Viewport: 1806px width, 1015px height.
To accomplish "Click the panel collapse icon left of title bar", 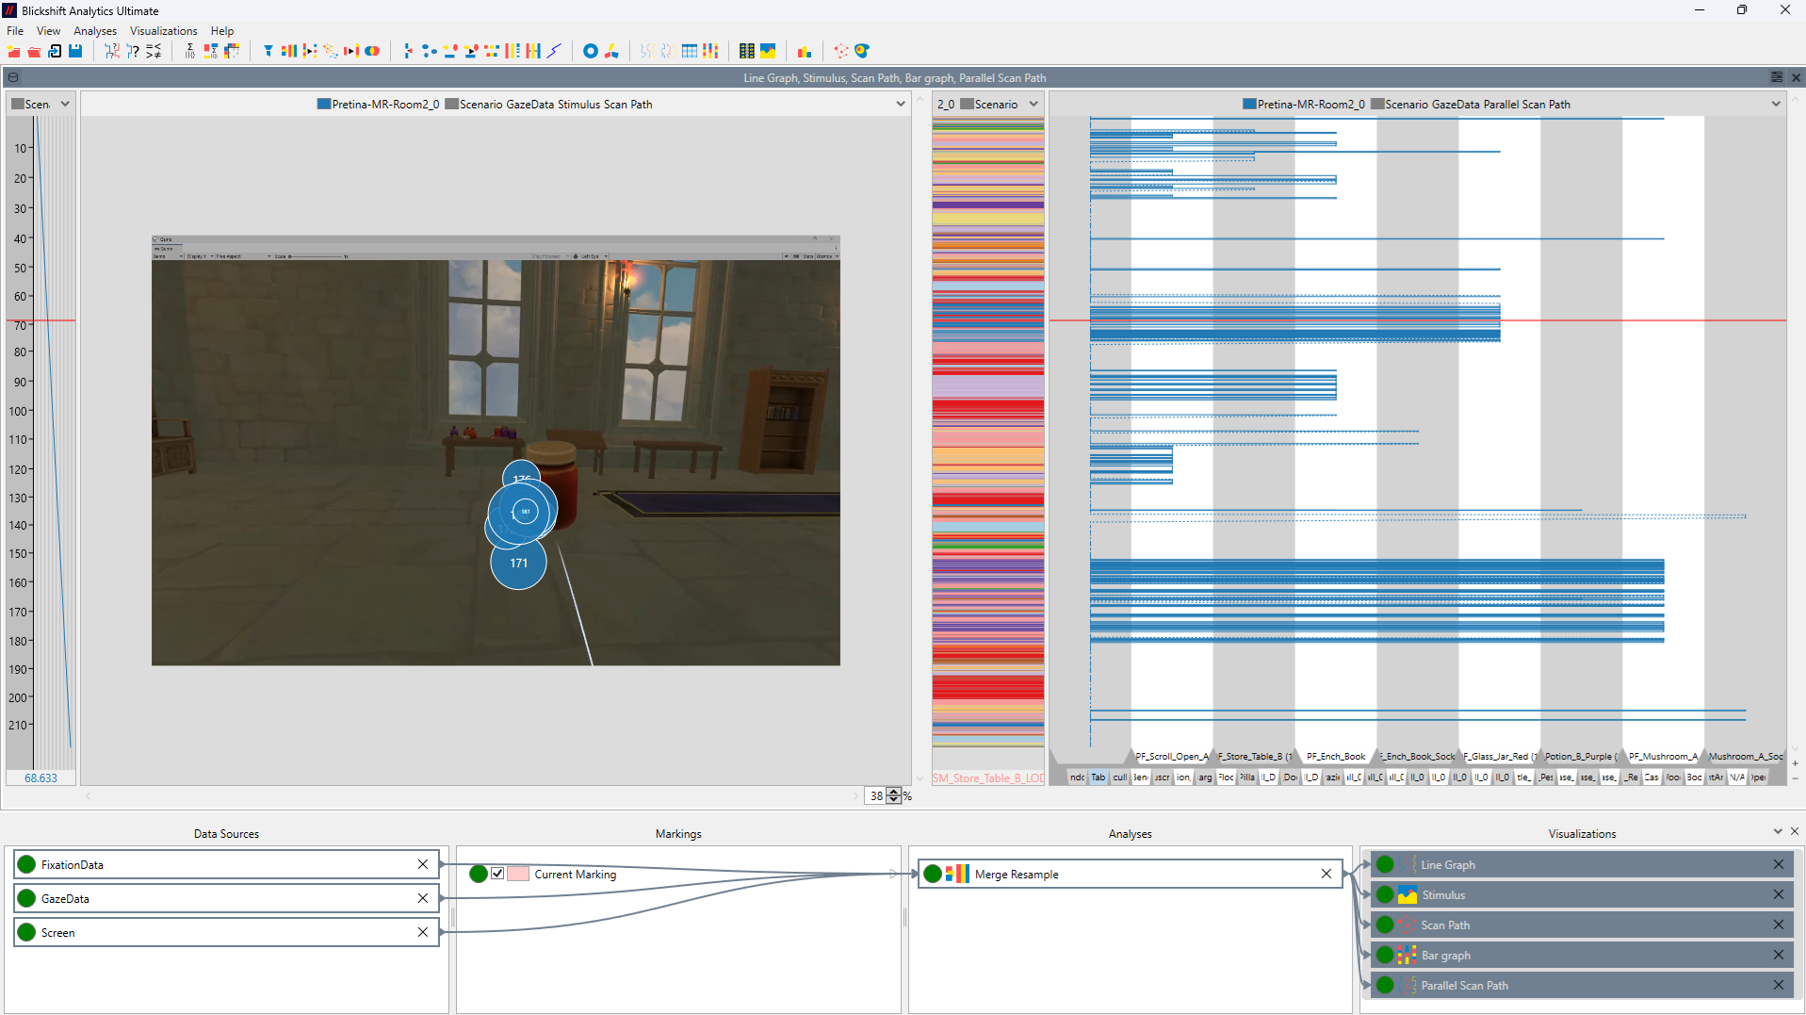I will 12,77.
